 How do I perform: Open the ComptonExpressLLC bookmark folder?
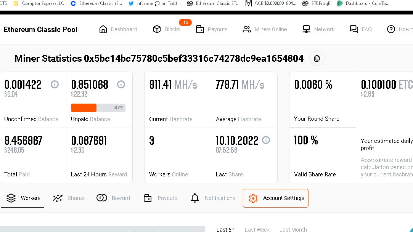tap(39, 3)
